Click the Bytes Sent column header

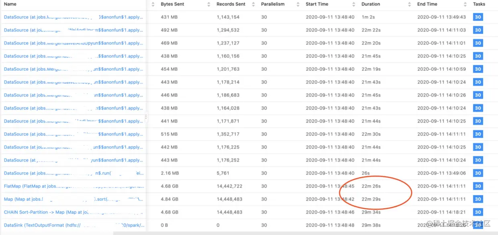(x=172, y=4)
